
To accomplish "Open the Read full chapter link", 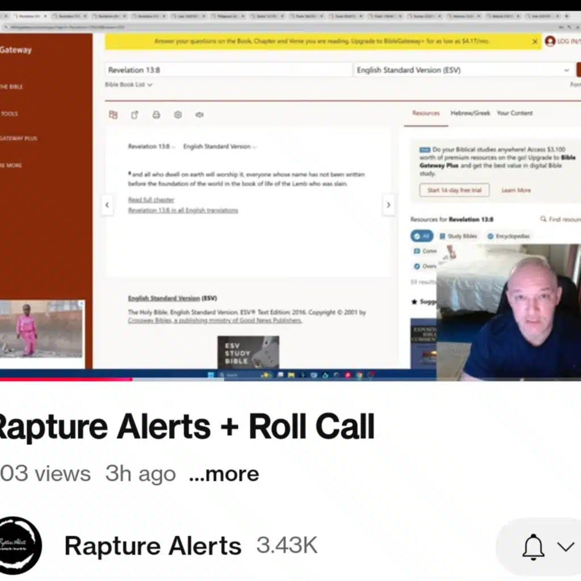I will (151, 200).
